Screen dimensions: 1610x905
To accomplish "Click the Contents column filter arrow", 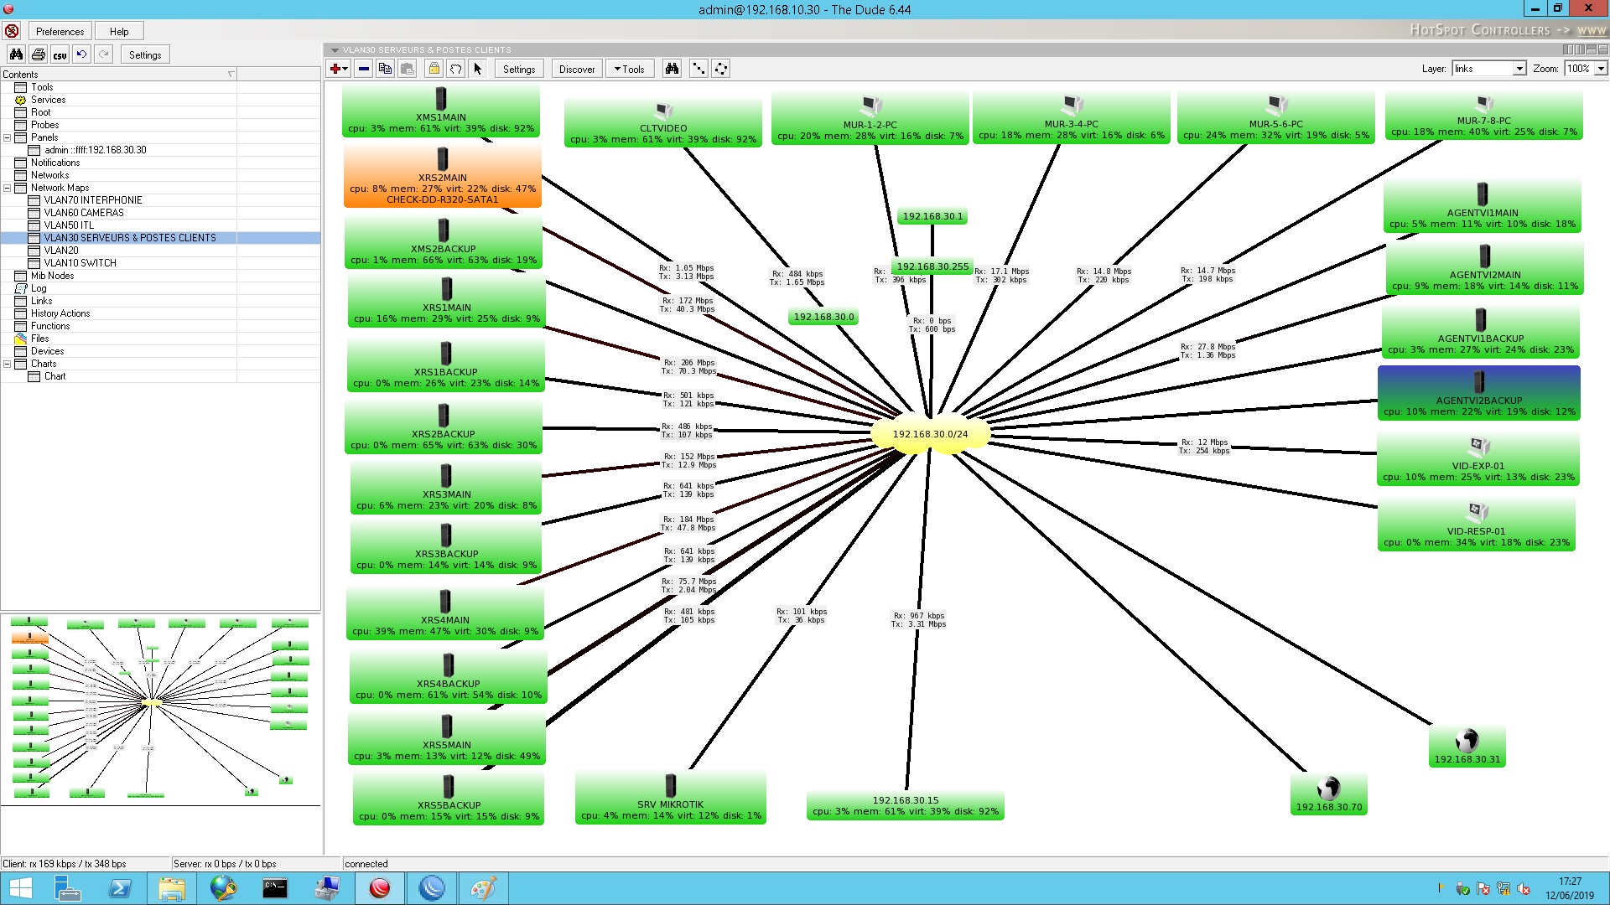I will coord(231,75).
